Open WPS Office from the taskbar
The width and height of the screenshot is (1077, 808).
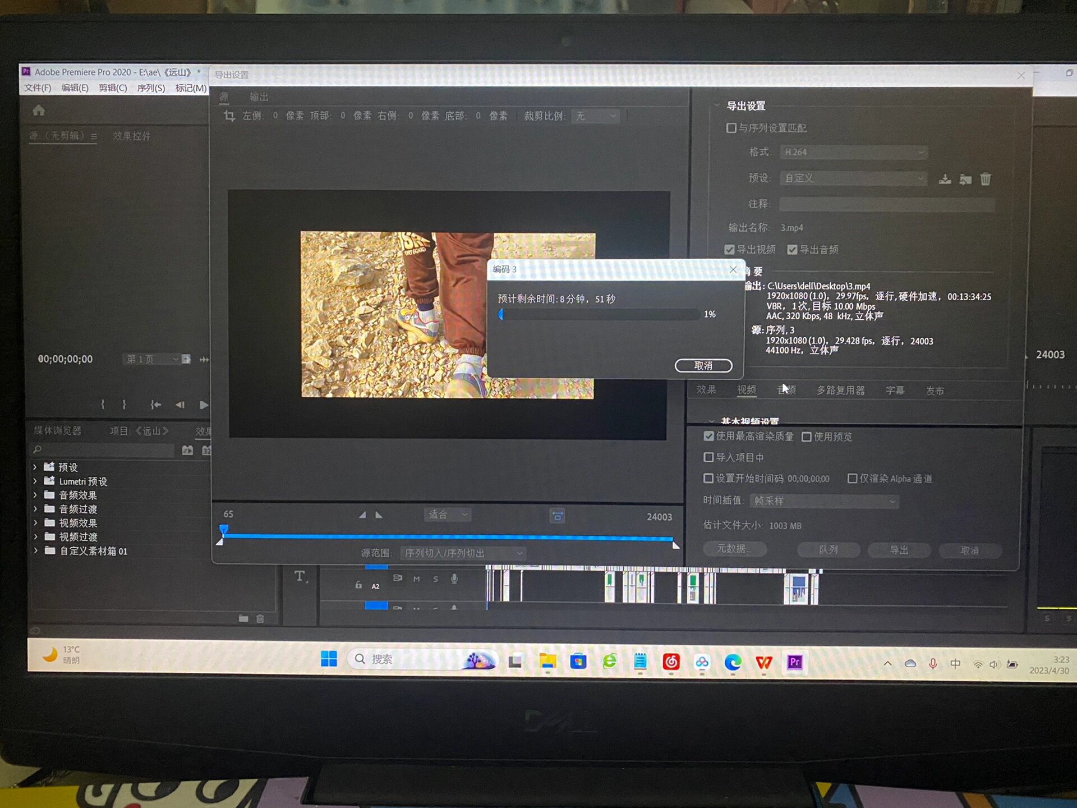763,663
